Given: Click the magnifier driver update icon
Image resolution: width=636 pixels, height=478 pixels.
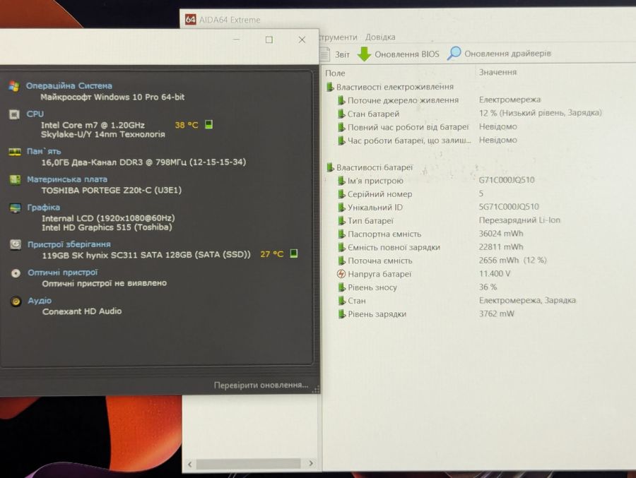Looking at the screenshot, I should click(x=454, y=53).
